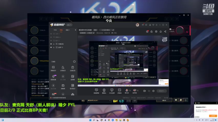Click the red scrollbar on LoL right edge
The height and width of the screenshot is (122, 218).
[x=190, y=30]
